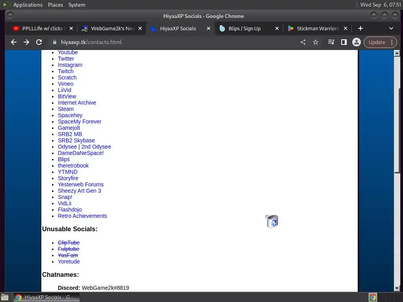Screen dimensions: 403x302
Task: Close the Blips / Sign Up tab
Action: pos(277,28)
